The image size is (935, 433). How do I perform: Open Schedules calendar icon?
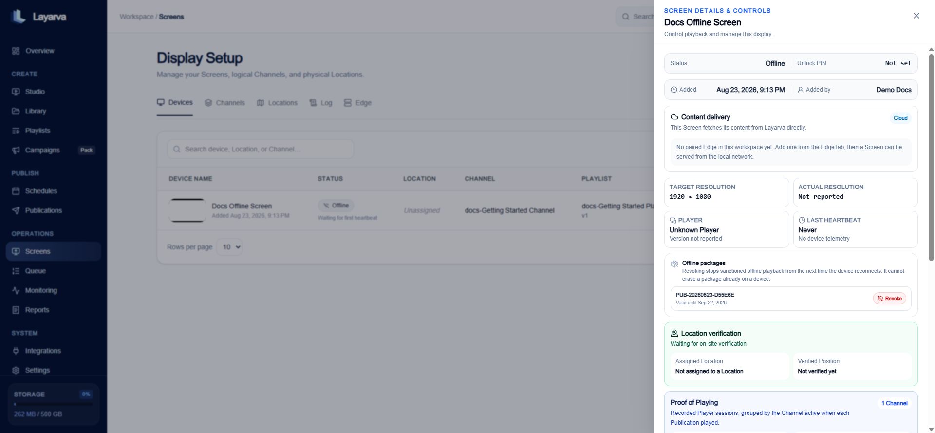[x=16, y=191]
